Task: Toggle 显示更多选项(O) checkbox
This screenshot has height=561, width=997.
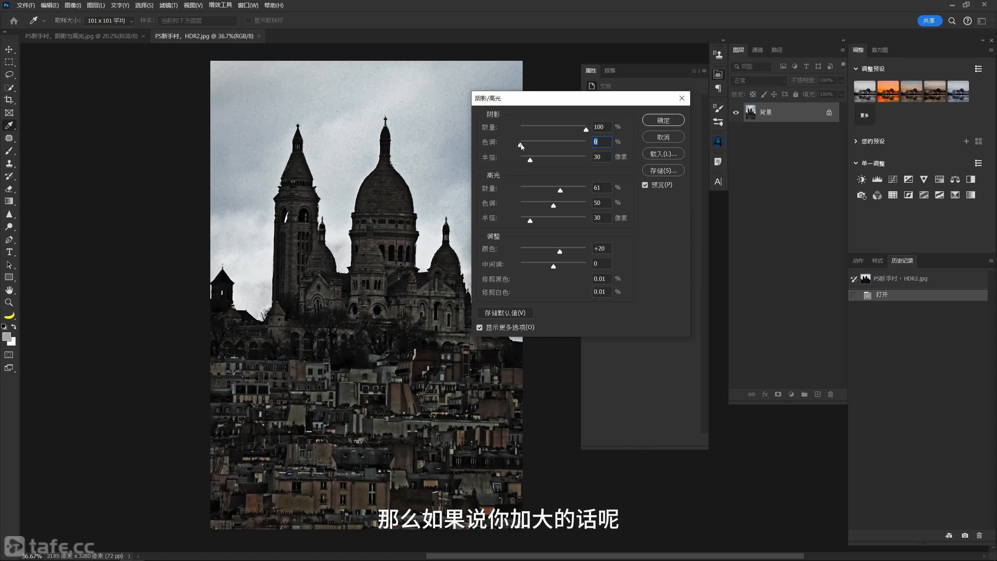Action: (x=479, y=328)
